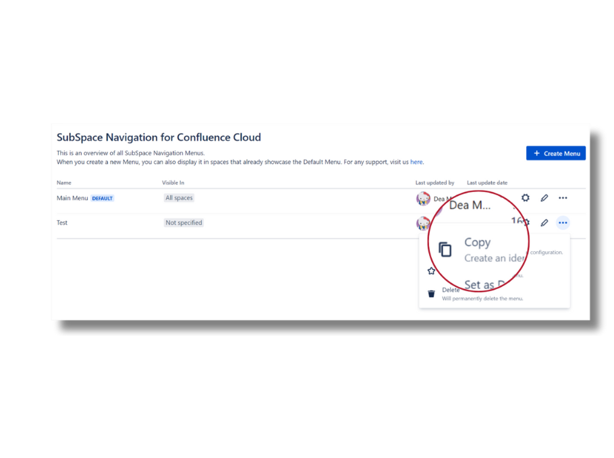Open the three-dot menu for Main Menu

click(563, 198)
